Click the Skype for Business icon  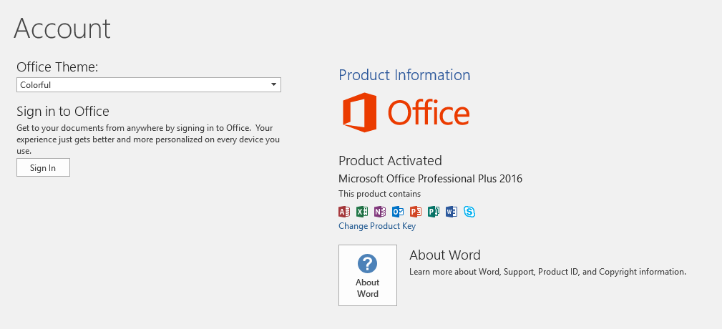pos(469,212)
